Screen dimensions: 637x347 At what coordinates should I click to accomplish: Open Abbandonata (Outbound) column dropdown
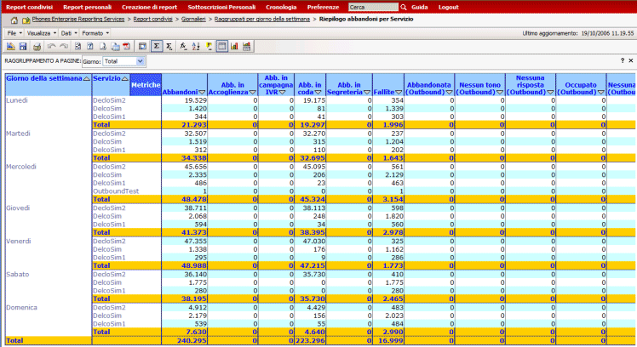pyautogui.click(x=449, y=93)
